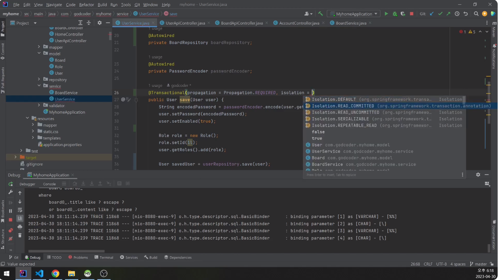This screenshot has height=280, width=498.
Task: Open the Debug tool window gear options
Action: [x=478, y=175]
